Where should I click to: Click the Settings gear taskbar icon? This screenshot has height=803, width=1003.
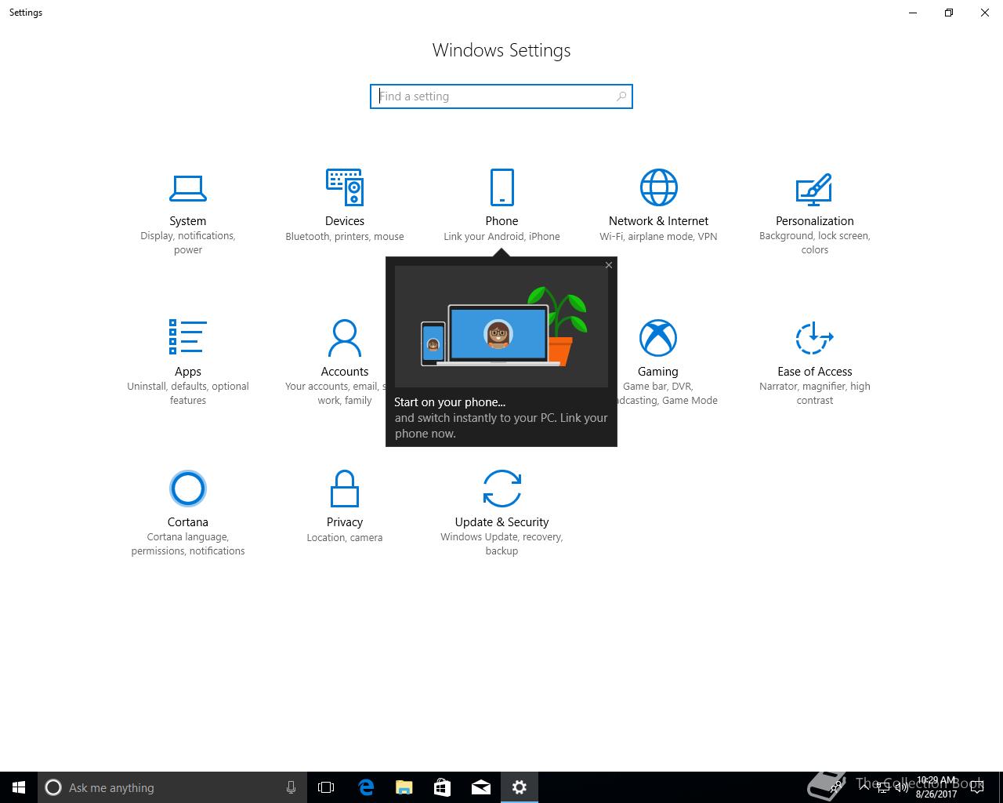[x=520, y=787]
